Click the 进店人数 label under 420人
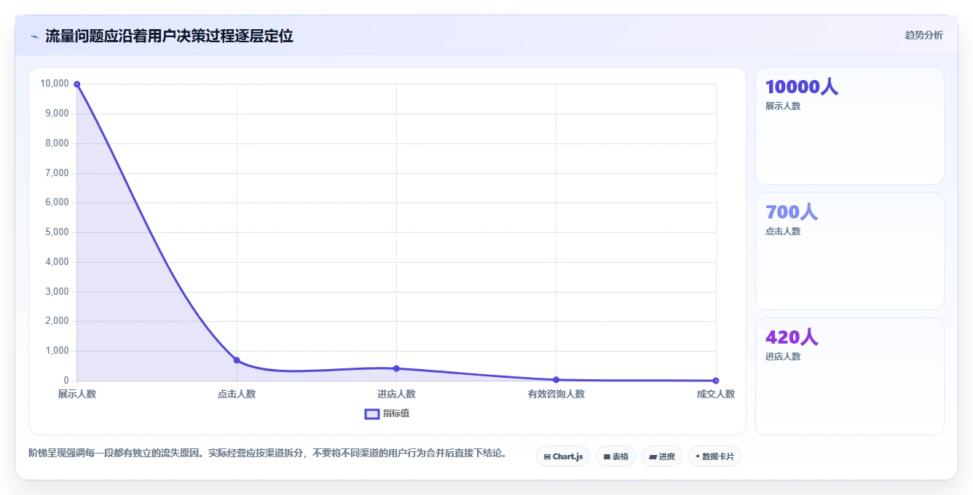Viewport: 973px width, 495px height. (783, 357)
